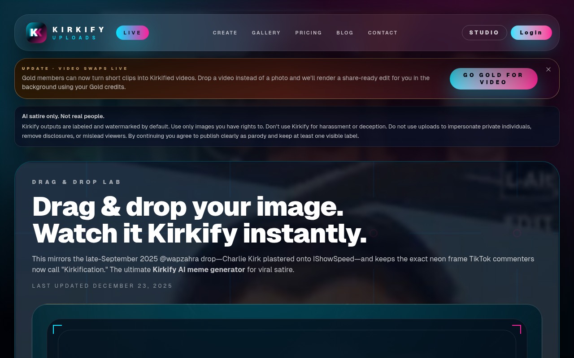Click GO GOLD FOR VIDEO

coord(493,79)
